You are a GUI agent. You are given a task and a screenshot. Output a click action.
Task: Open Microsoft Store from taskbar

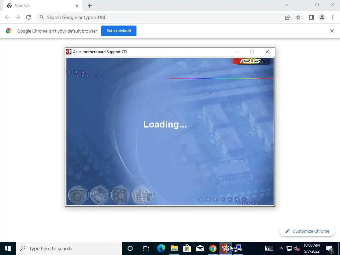coord(187,248)
